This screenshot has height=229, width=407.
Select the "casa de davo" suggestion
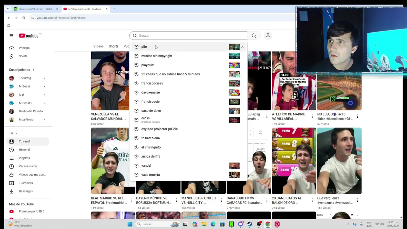tap(188, 111)
